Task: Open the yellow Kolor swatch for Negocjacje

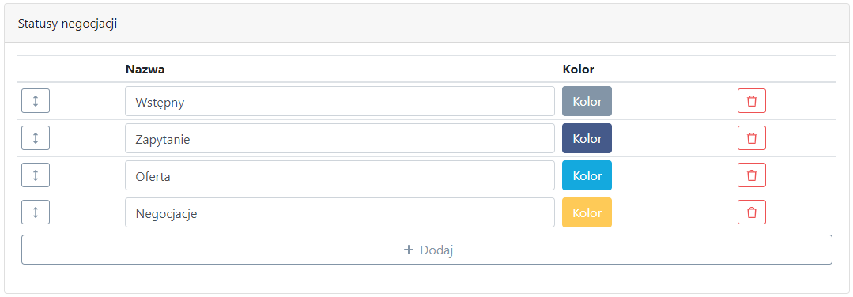Action: pyautogui.click(x=587, y=212)
